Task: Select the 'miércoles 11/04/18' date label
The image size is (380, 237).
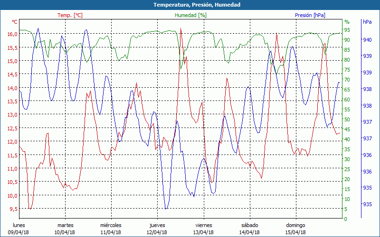Action: pyautogui.click(x=111, y=228)
